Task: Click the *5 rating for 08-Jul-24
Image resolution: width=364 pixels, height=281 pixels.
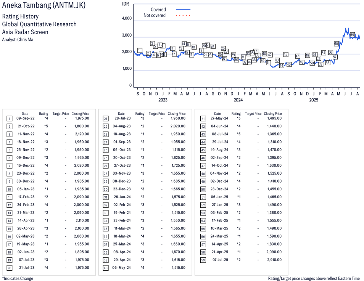Action: point(238,134)
